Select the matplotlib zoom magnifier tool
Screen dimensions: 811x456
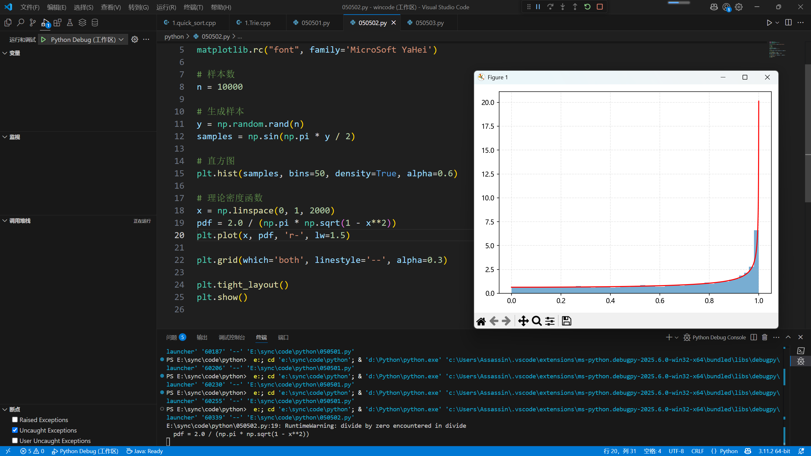point(537,321)
